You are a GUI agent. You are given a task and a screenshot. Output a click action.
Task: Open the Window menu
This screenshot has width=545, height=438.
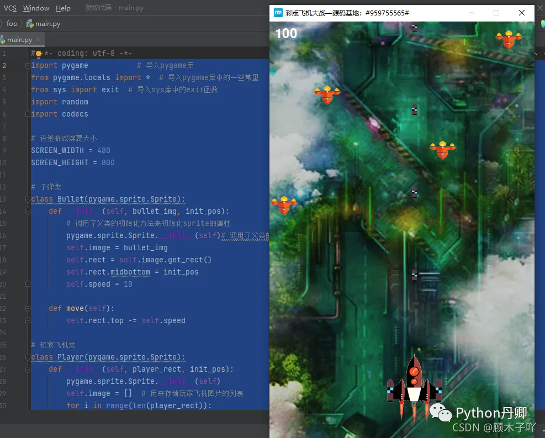(x=36, y=8)
